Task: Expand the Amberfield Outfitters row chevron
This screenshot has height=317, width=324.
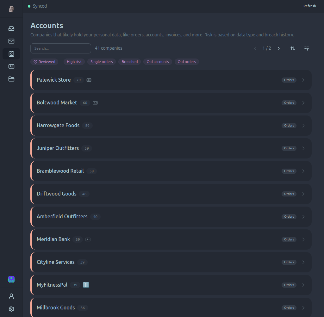Action: tap(303, 217)
